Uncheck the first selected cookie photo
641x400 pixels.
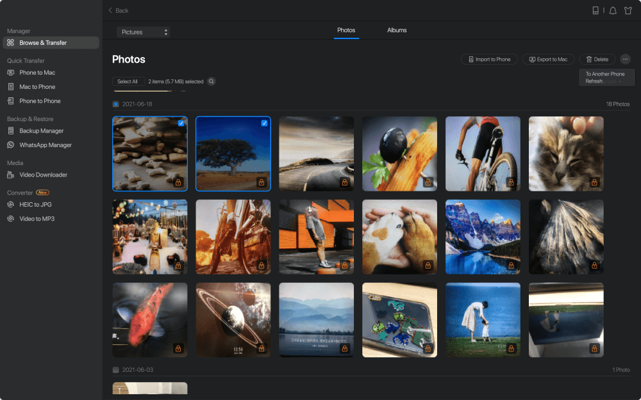pyautogui.click(x=180, y=124)
